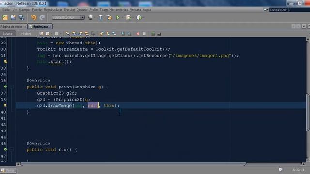Screen dimensions: 310x174
Task: Click the Save All icon
Action: tap(21, 18)
